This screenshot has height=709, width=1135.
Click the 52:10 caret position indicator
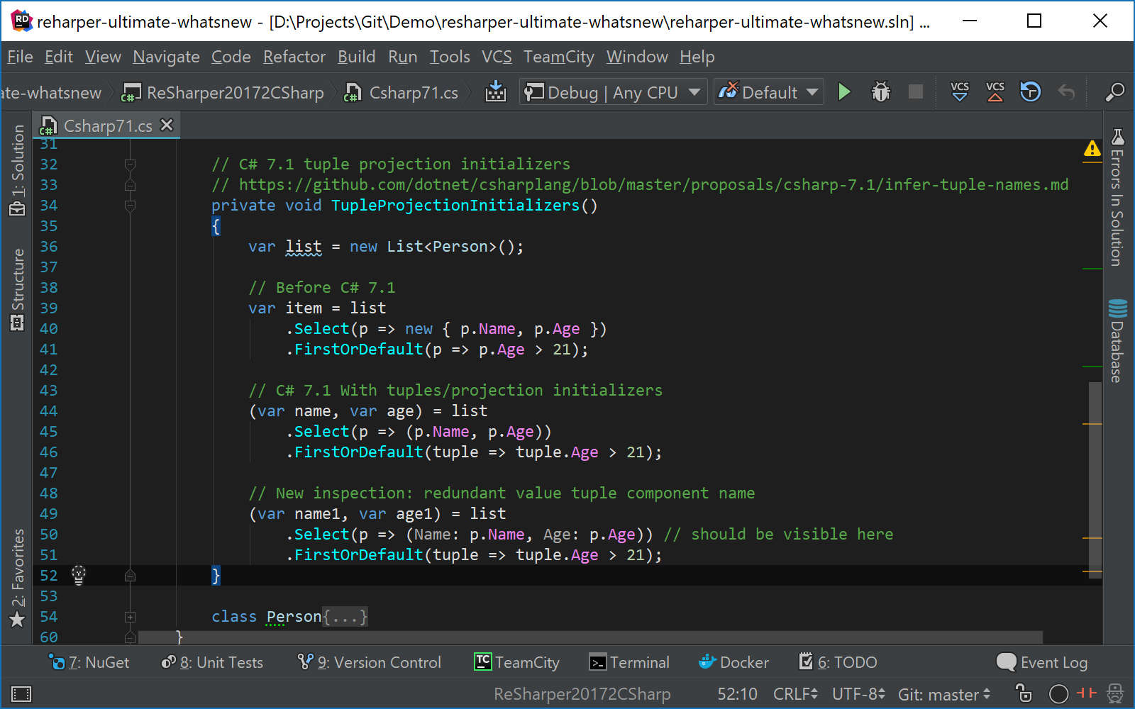coord(737,694)
